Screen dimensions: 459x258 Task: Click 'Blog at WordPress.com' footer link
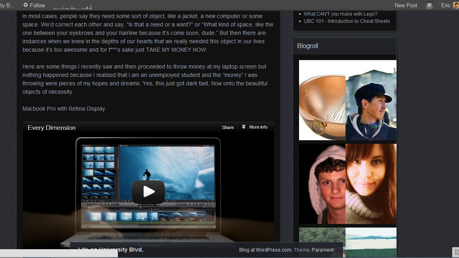pyautogui.click(x=265, y=250)
